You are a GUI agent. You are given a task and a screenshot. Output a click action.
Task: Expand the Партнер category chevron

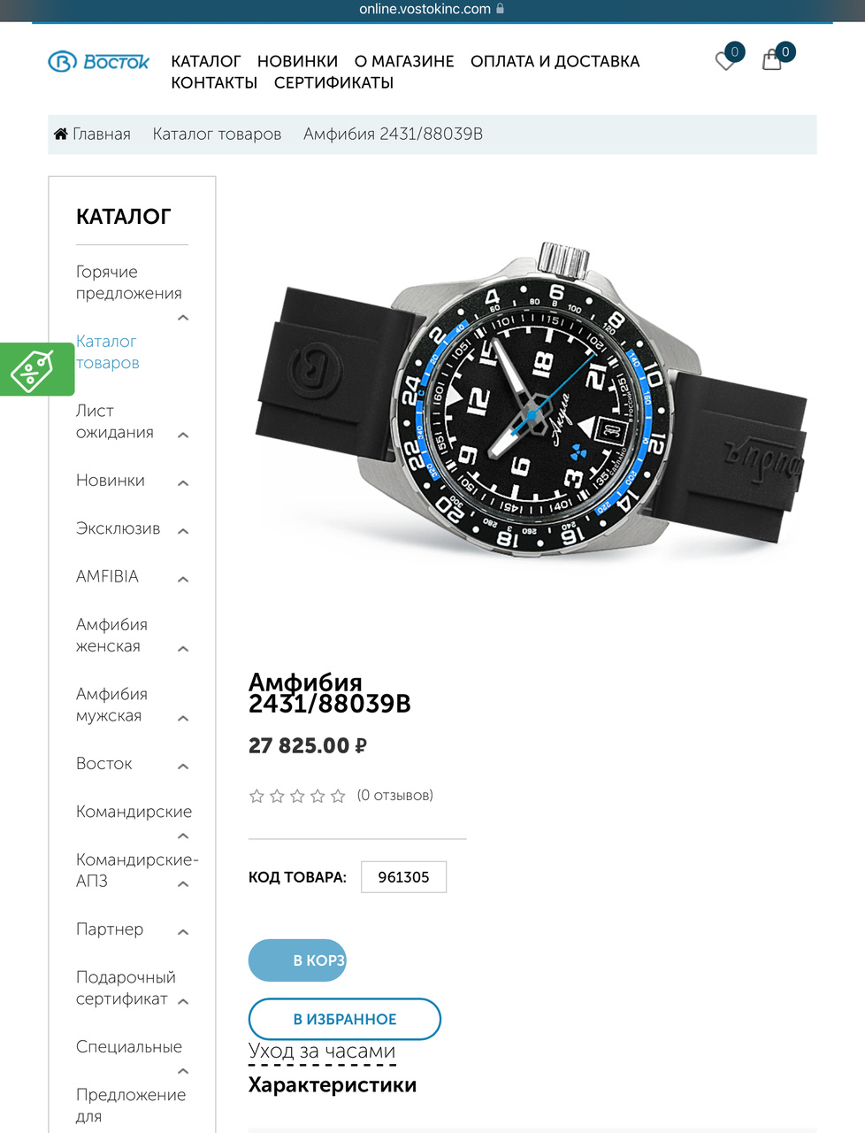click(x=183, y=931)
